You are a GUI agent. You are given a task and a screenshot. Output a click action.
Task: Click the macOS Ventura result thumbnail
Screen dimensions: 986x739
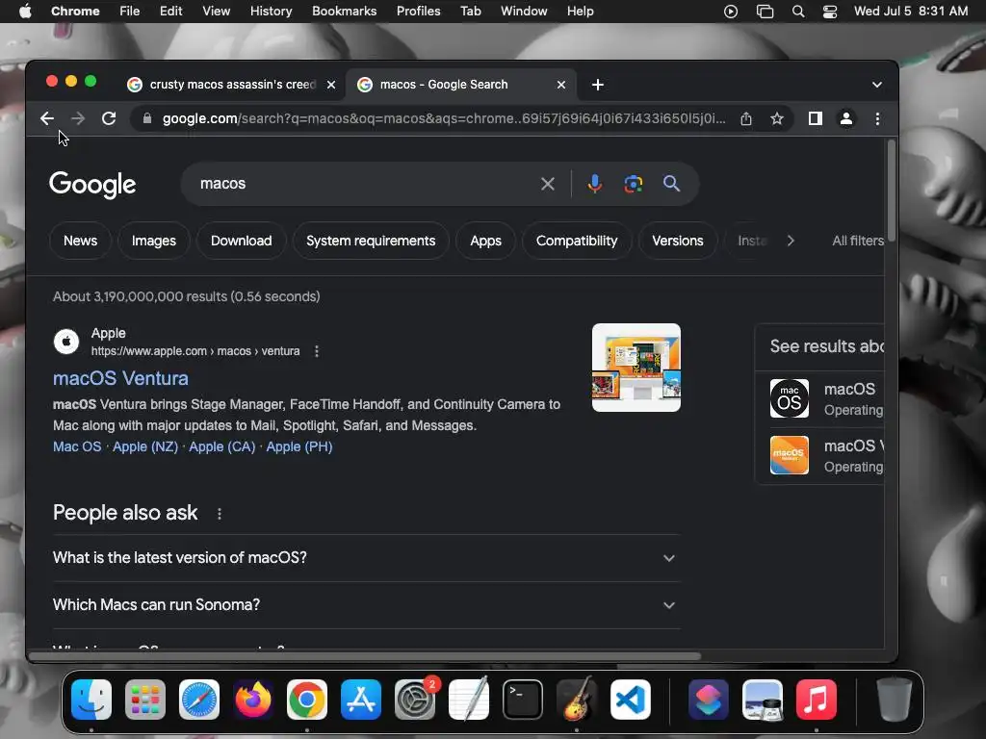tap(636, 368)
